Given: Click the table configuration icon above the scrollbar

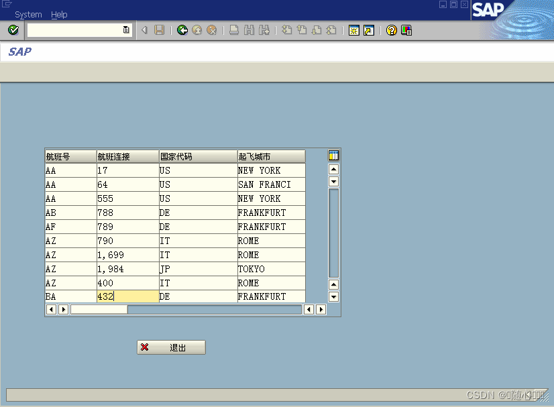Looking at the screenshot, I should point(333,155).
